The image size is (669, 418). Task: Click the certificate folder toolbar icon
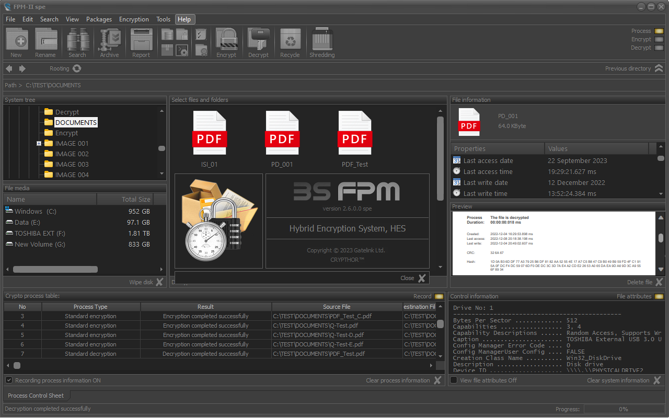coord(201,50)
